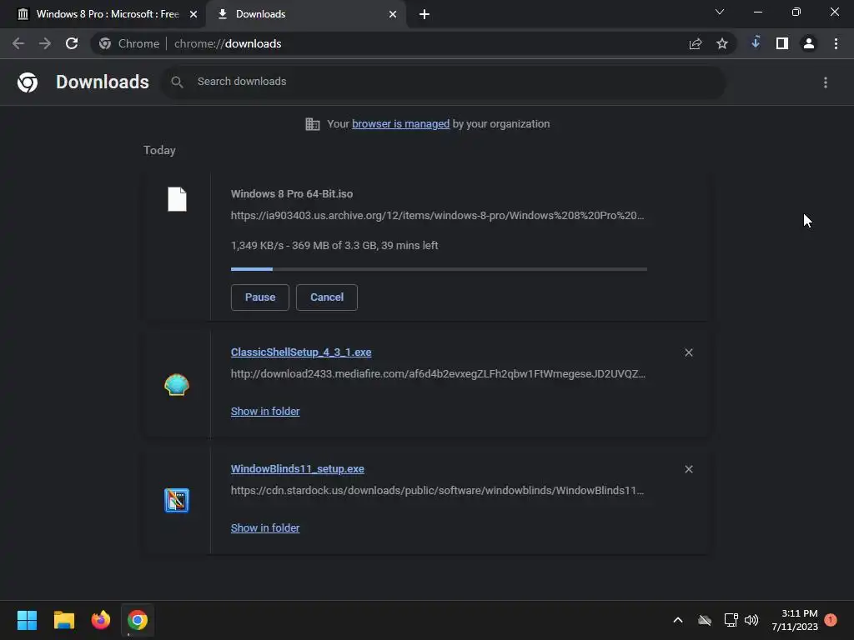Show ClassicShellSetup in folder
854x640 pixels.
pos(265,412)
